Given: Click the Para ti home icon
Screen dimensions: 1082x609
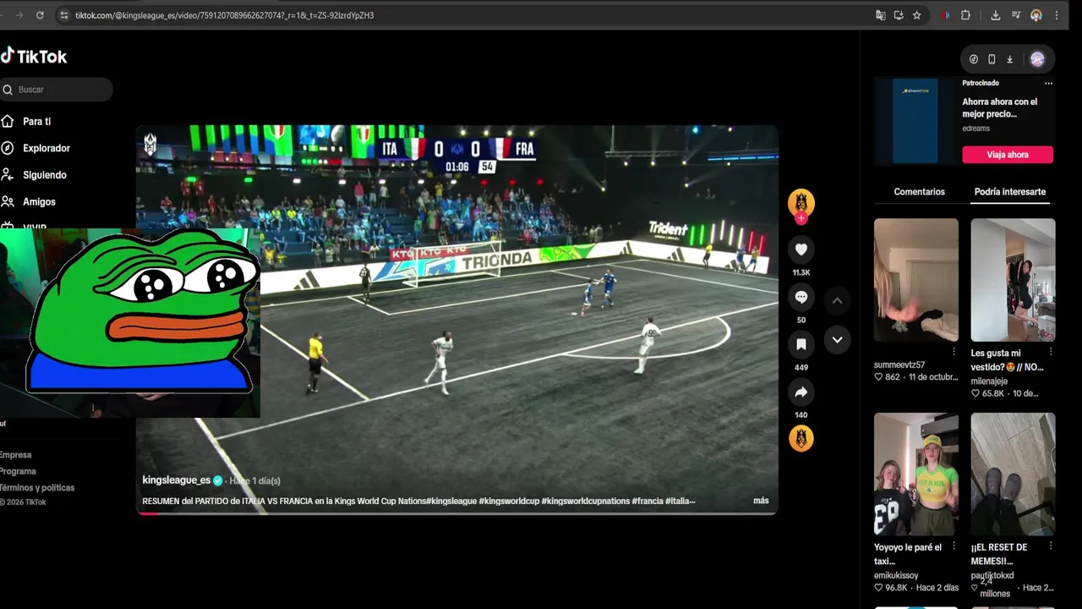Looking at the screenshot, I should tap(8, 121).
